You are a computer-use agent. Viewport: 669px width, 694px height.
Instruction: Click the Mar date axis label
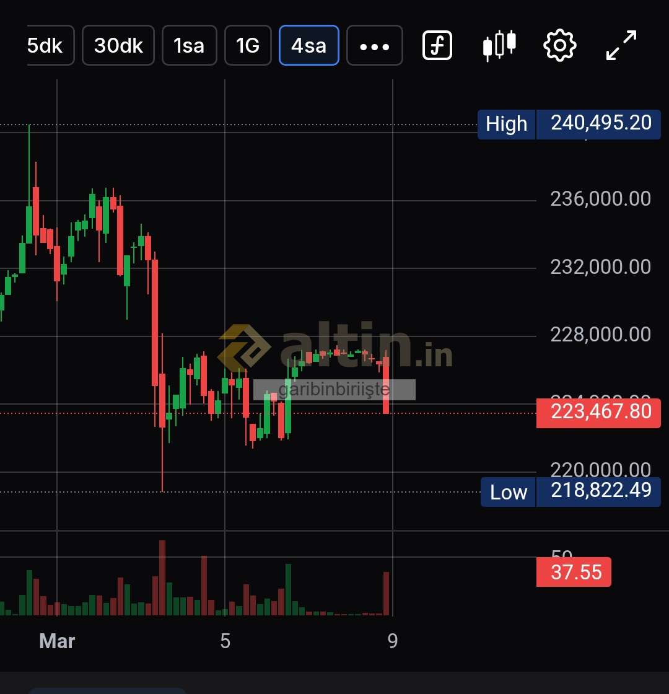click(x=57, y=641)
